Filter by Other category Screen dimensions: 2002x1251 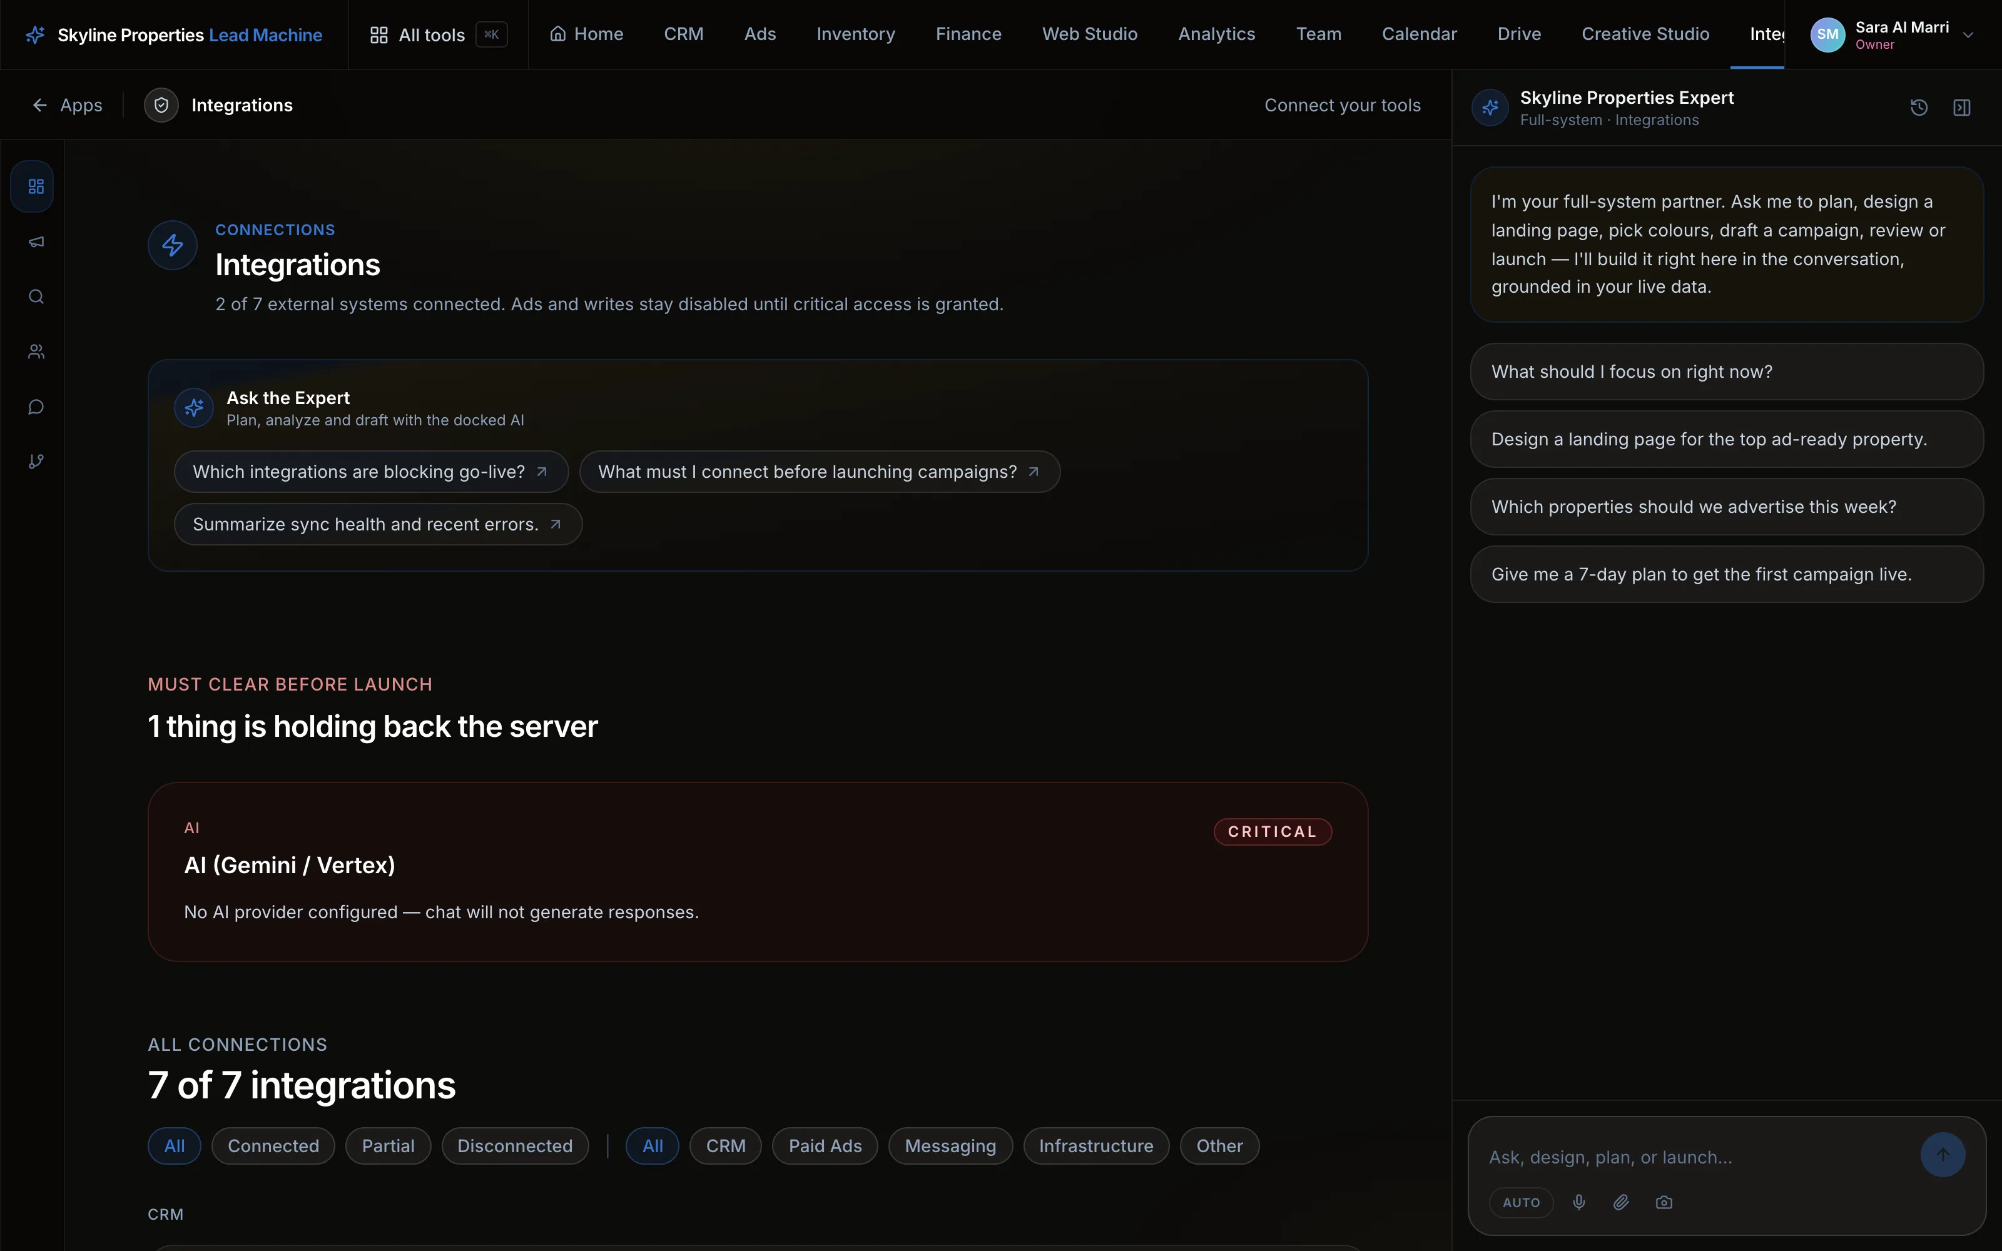tap(1219, 1146)
